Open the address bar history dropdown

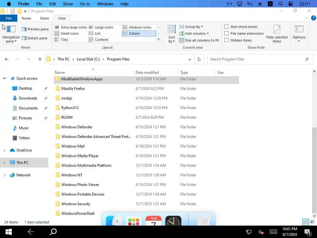pos(190,59)
